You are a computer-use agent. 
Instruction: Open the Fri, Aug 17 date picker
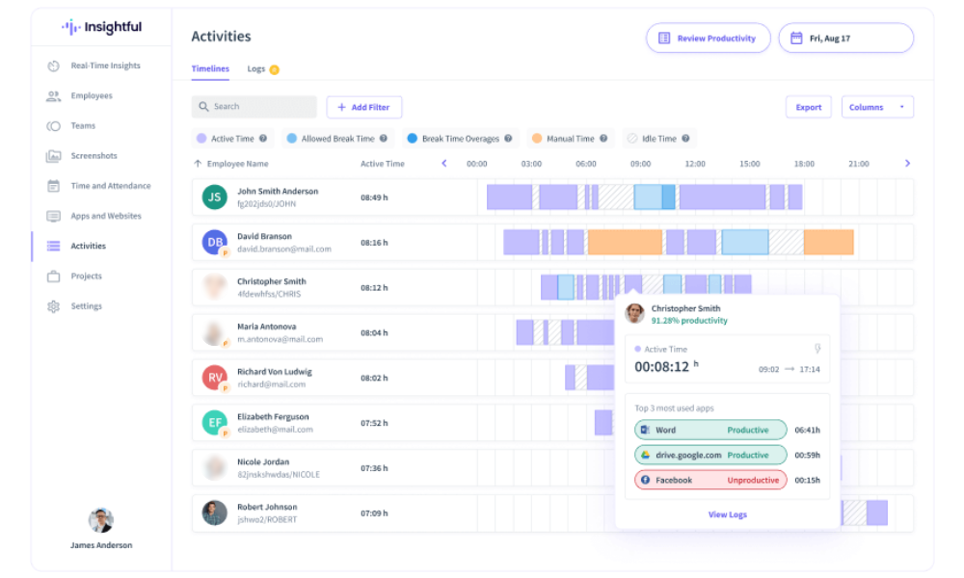click(x=845, y=39)
